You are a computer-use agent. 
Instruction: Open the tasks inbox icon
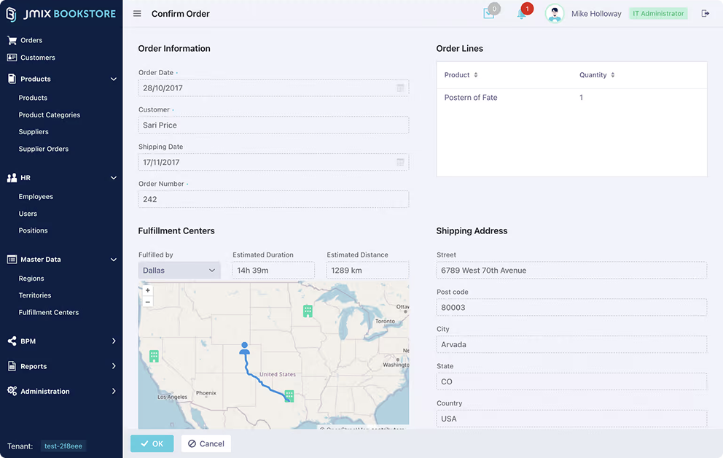[489, 14]
